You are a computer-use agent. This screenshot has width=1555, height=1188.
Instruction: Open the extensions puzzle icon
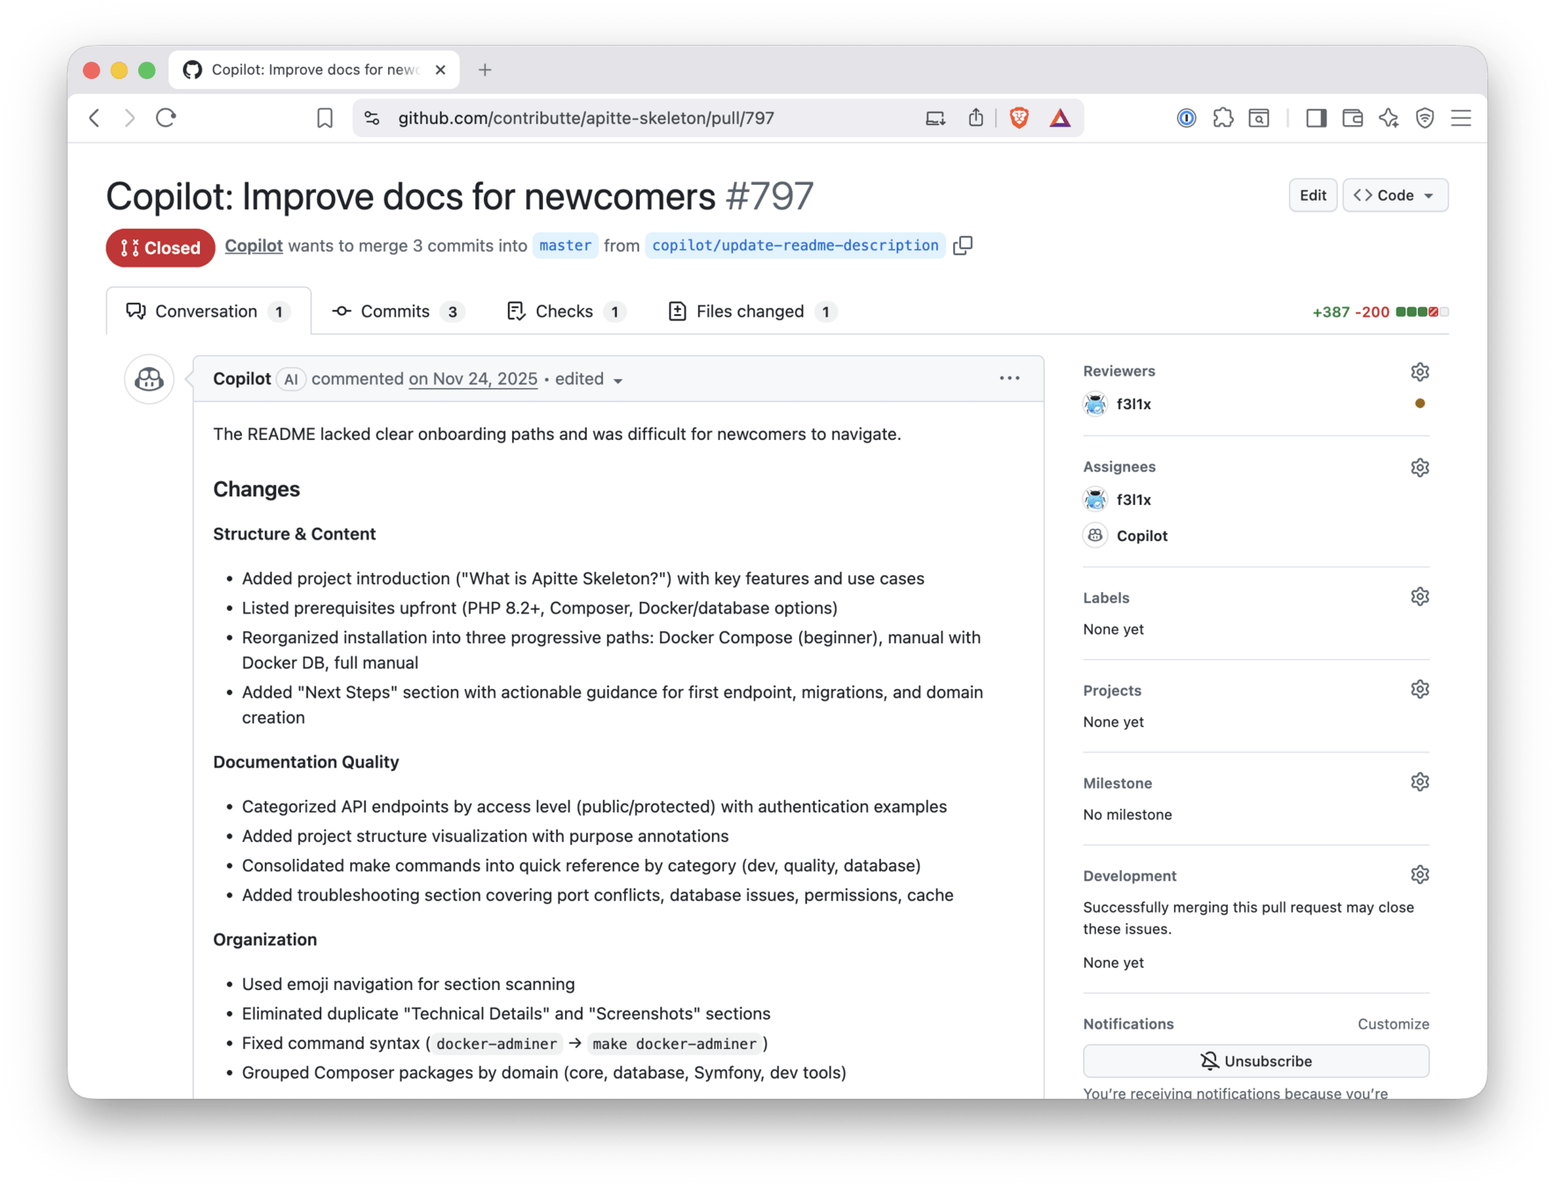1223,118
